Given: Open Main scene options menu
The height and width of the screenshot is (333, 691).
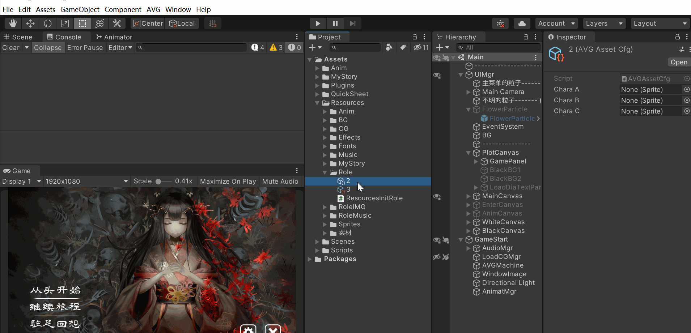Looking at the screenshot, I should (536, 57).
